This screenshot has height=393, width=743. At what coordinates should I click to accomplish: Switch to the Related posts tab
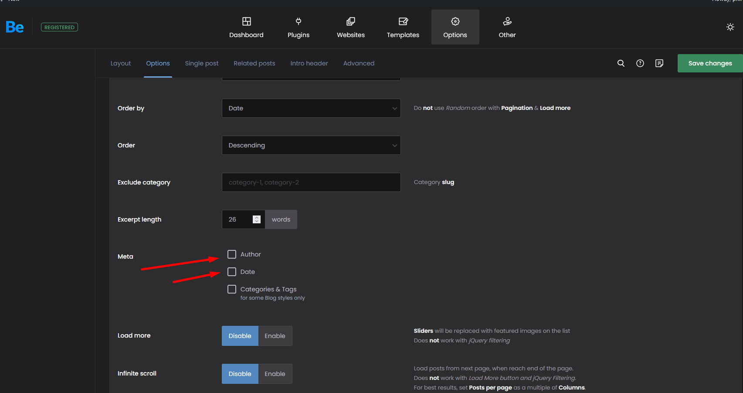pos(254,63)
